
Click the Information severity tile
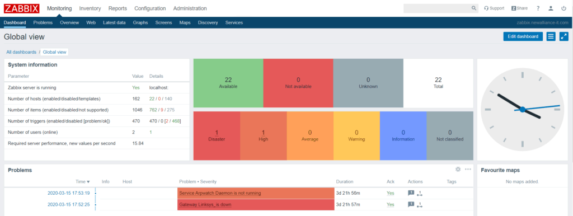coord(403,135)
